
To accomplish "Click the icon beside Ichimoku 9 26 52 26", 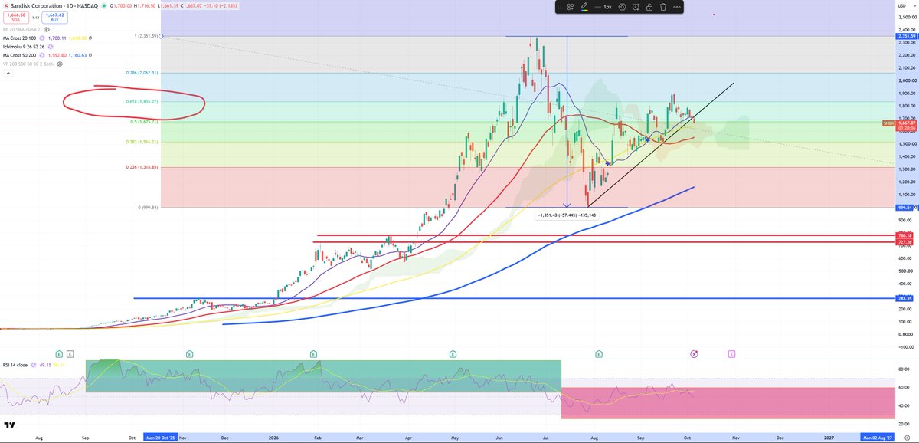I will pyautogui.click(x=51, y=47).
